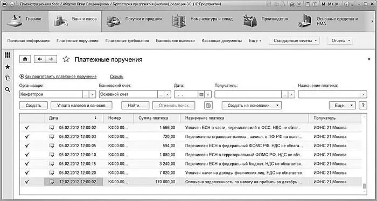Image resolution: width=377 pixels, height=201 pixels.
Task: Add page to favorites with star icon
Action: point(66,59)
